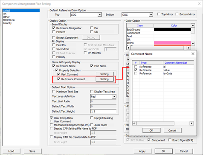This screenshot has width=203, height=155.
Task: Select Pin in the left category list
Action: click(5, 14)
